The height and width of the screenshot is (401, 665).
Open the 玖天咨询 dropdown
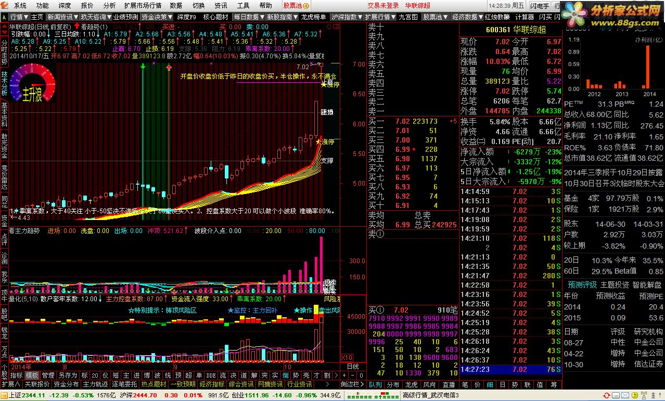pyautogui.click(x=96, y=17)
